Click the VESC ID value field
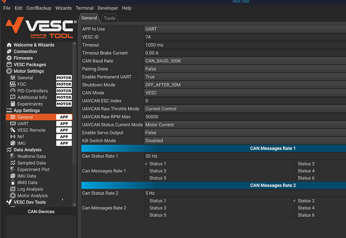The image size is (346, 238). pyautogui.click(x=245, y=37)
